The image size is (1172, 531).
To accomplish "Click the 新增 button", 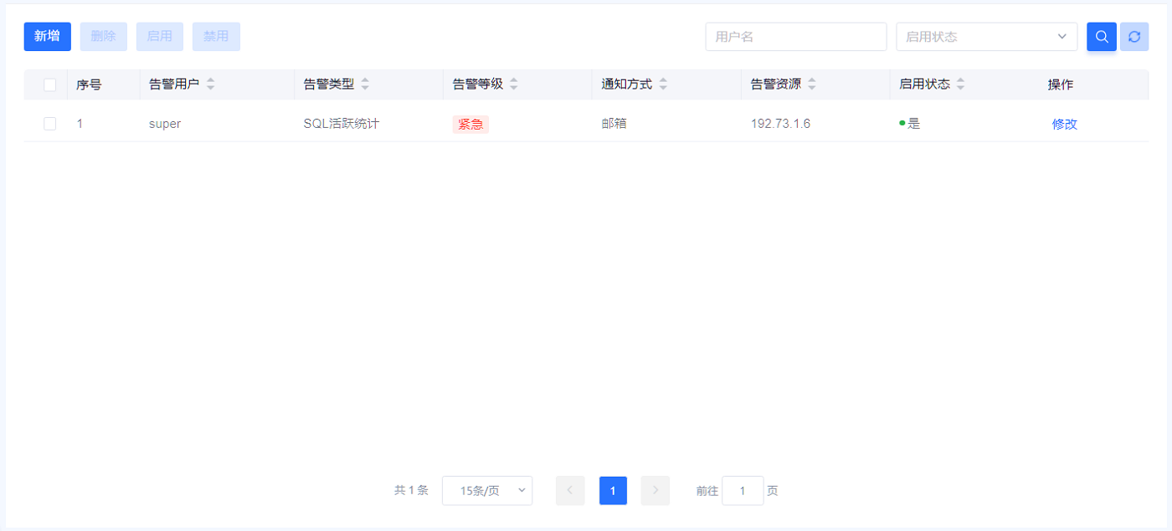I will [x=47, y=37].
